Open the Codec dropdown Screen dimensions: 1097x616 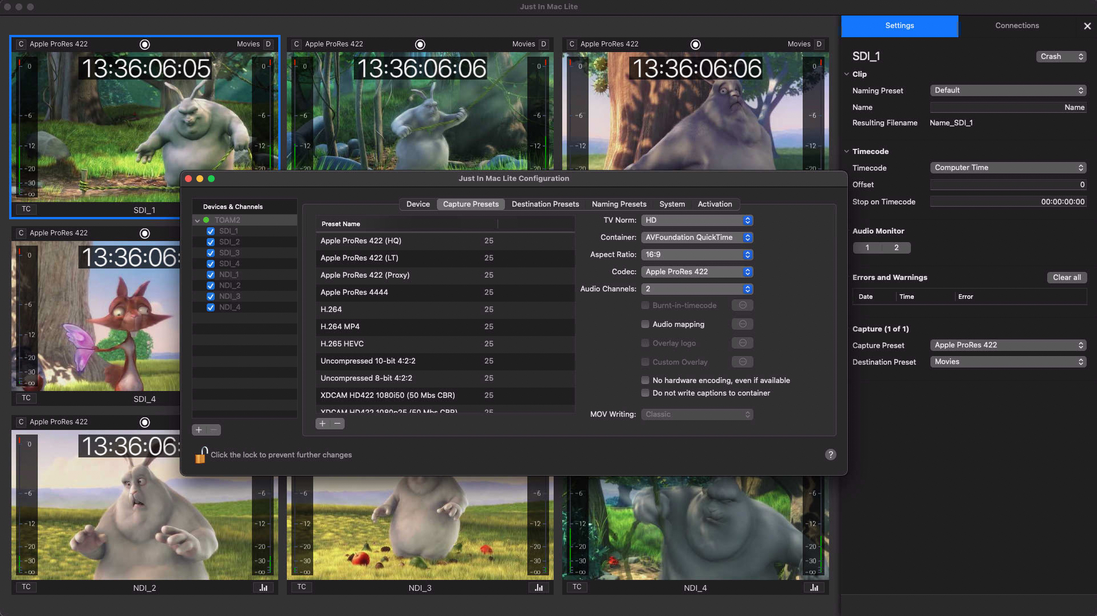696,272
